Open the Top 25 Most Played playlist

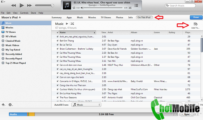26,63
